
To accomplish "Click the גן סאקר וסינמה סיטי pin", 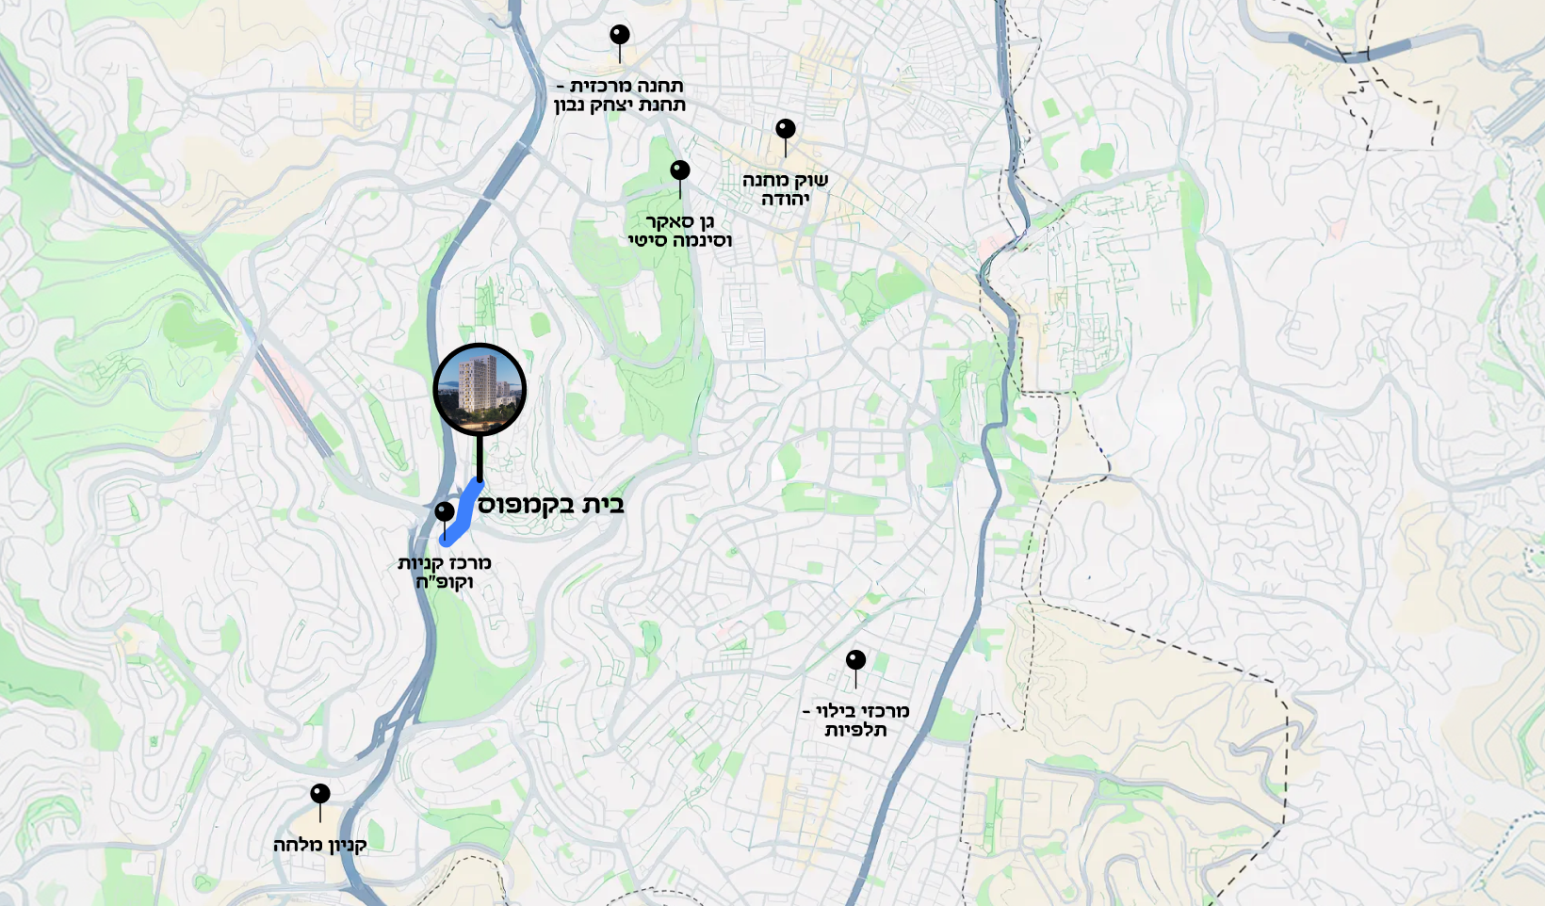I will click(x=680, y=172).
